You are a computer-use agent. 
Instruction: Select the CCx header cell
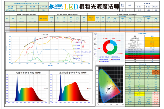(130, 66)
